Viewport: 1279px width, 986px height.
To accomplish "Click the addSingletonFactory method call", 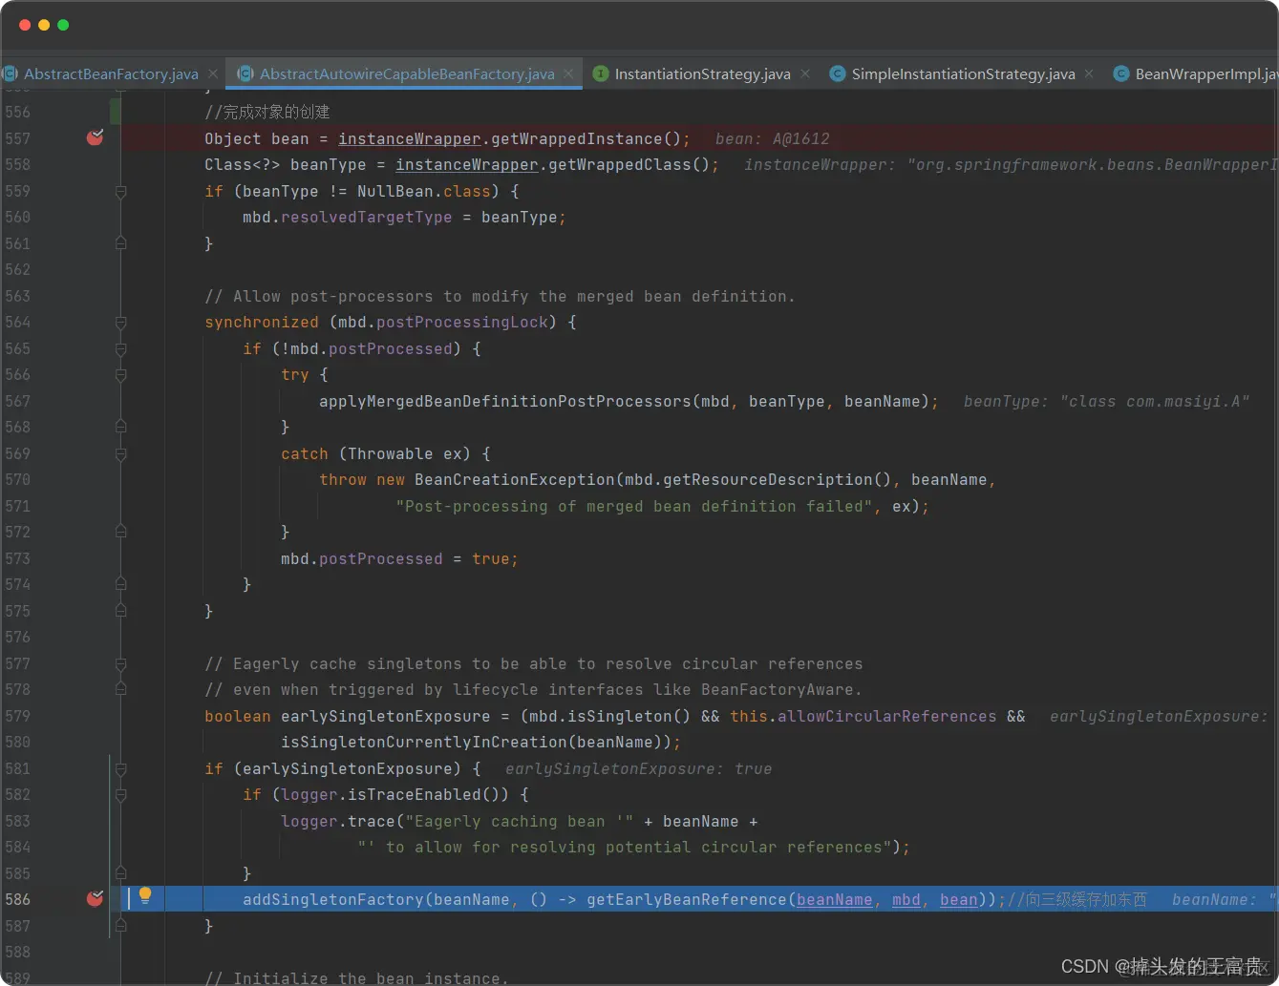I will point(332,899).
